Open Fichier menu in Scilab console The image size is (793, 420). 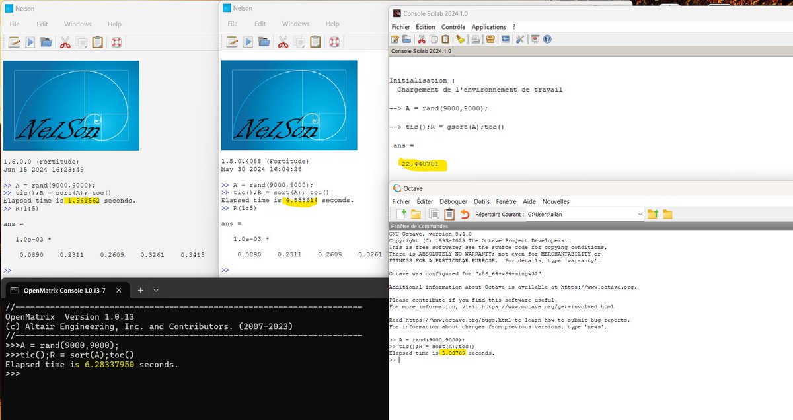pyautogui.click(x=400, y=27)
